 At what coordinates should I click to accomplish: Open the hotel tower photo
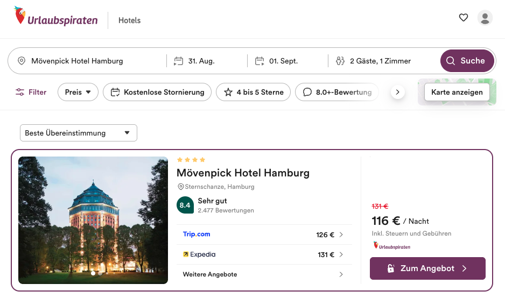click(x=93, y=220)
